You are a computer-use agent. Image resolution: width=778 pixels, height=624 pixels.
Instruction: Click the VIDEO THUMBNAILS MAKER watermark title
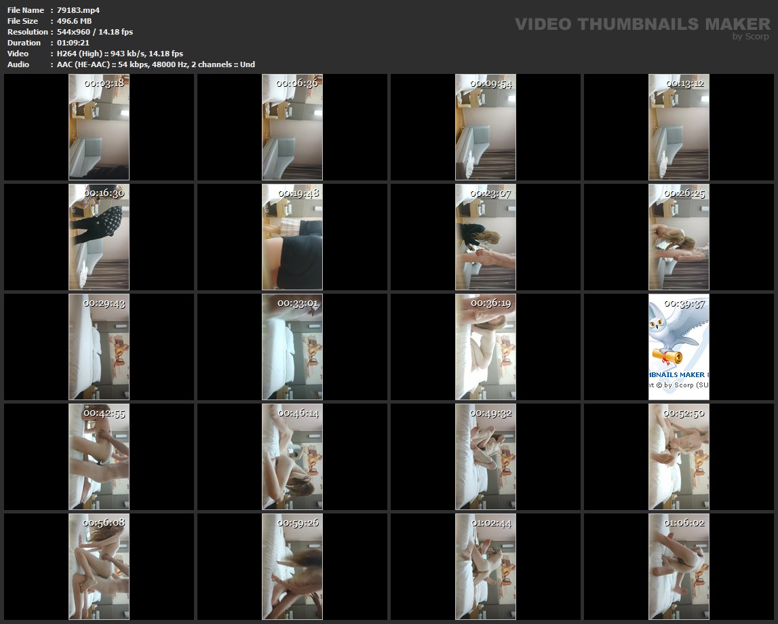coord(642,24)
